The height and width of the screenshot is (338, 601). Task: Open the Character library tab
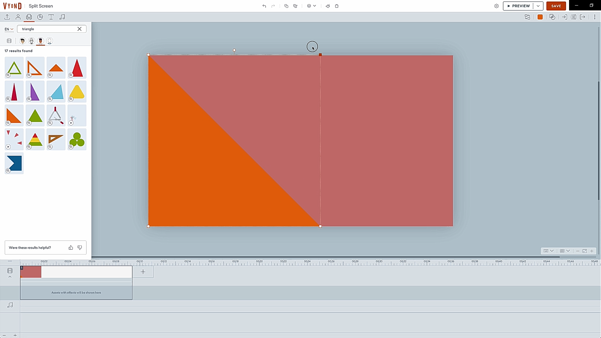(x=18, y=17)
